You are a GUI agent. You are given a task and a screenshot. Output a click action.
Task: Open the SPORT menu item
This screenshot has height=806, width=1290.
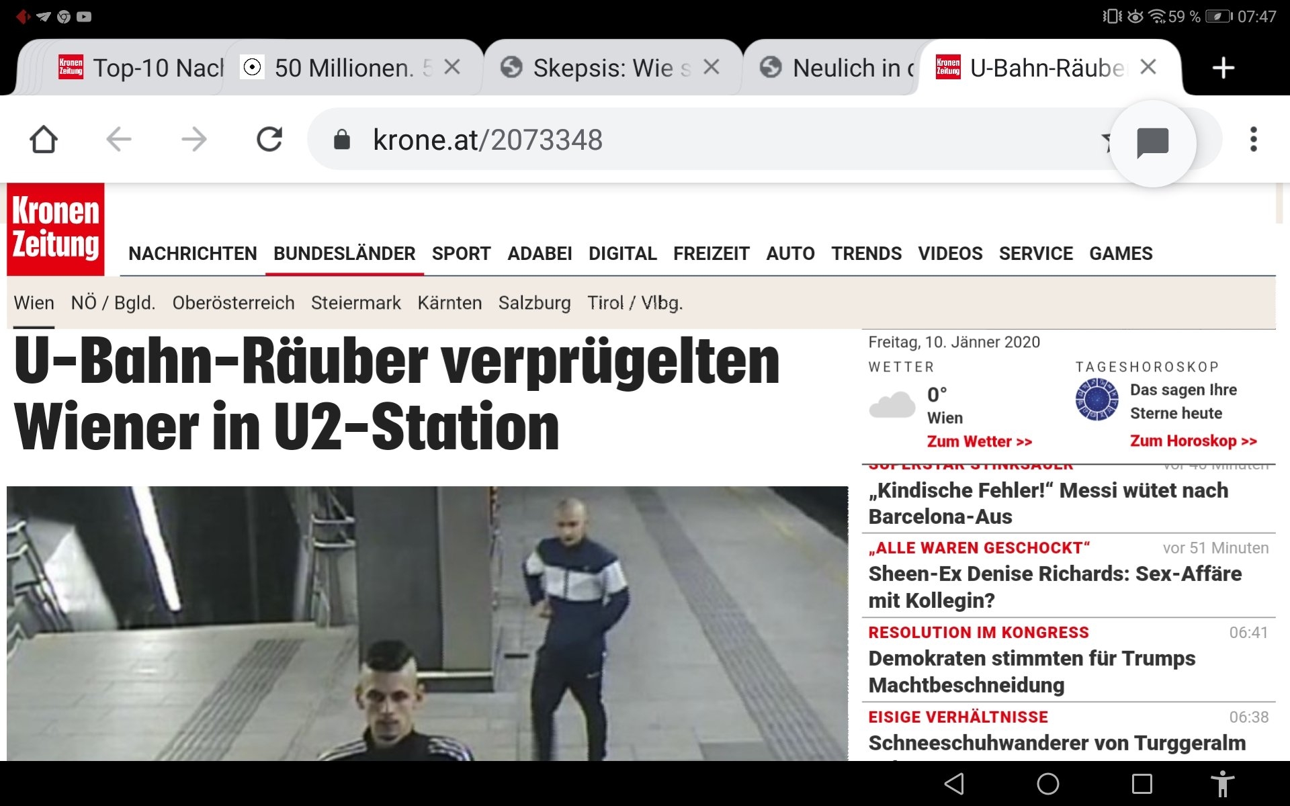click(x=461, y=254)
